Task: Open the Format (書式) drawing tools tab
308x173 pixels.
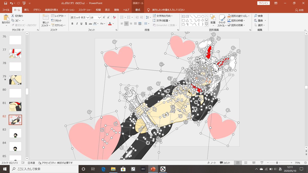Action: (x=138, y=10)
